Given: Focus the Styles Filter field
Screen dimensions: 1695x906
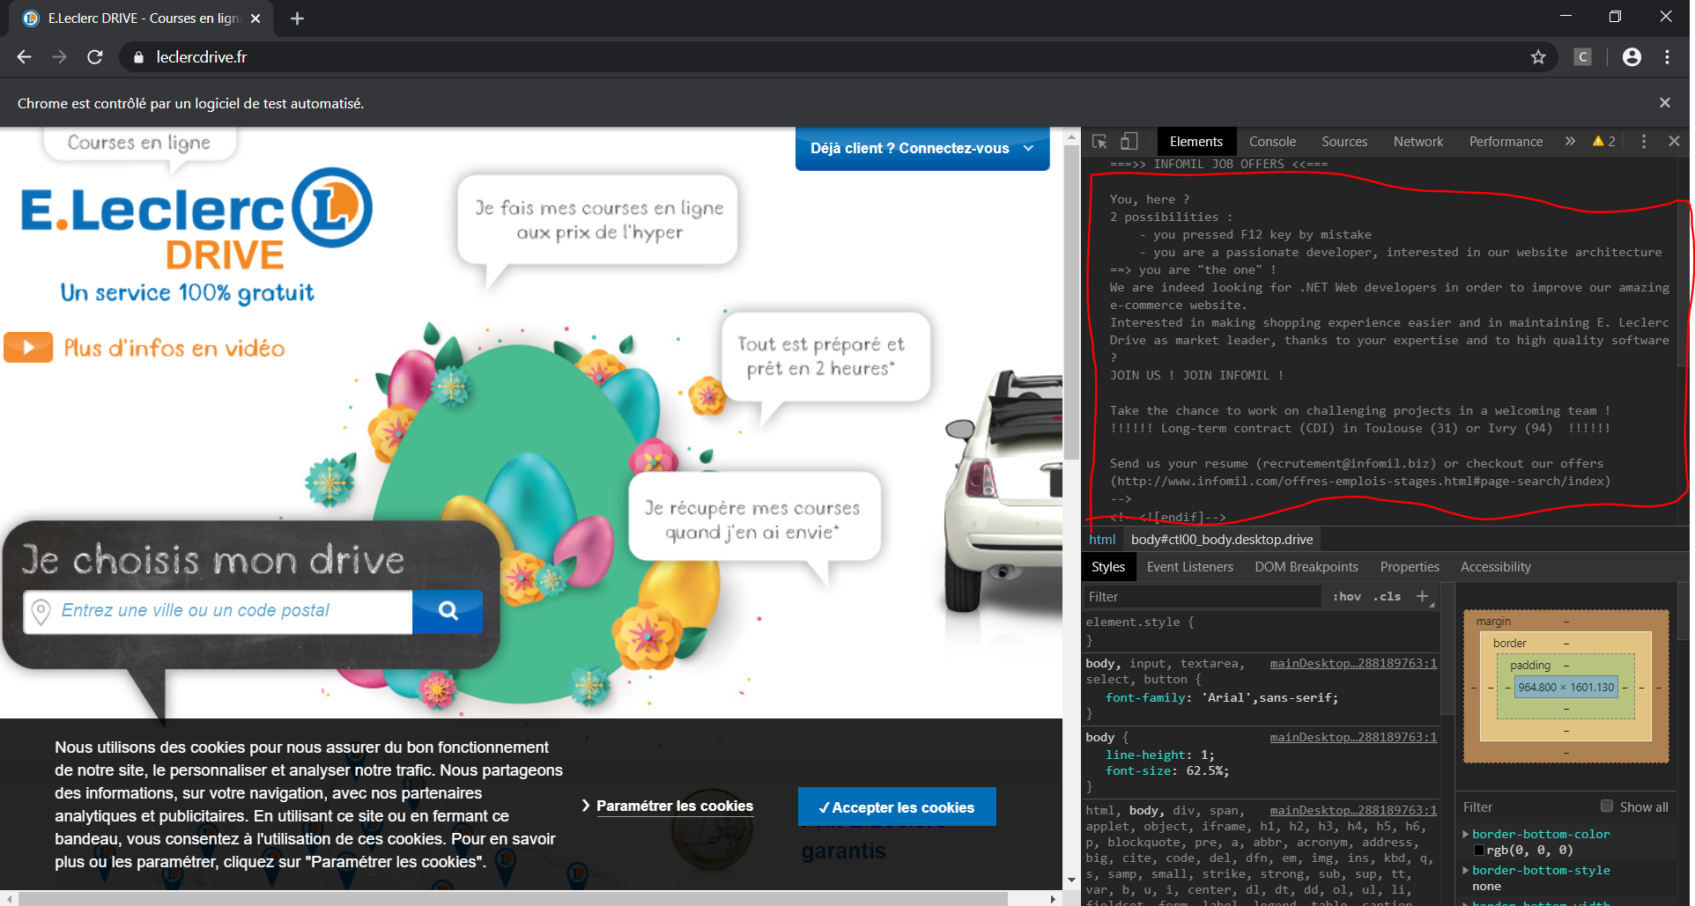Looking at the screenshot, I should 1202,597.
